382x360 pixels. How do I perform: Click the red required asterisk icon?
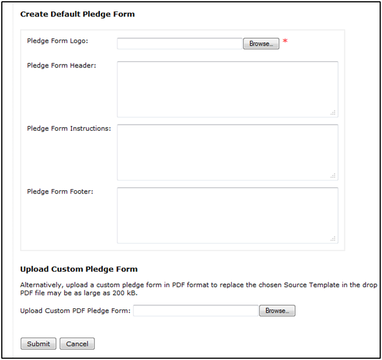[x=285, y=41]
